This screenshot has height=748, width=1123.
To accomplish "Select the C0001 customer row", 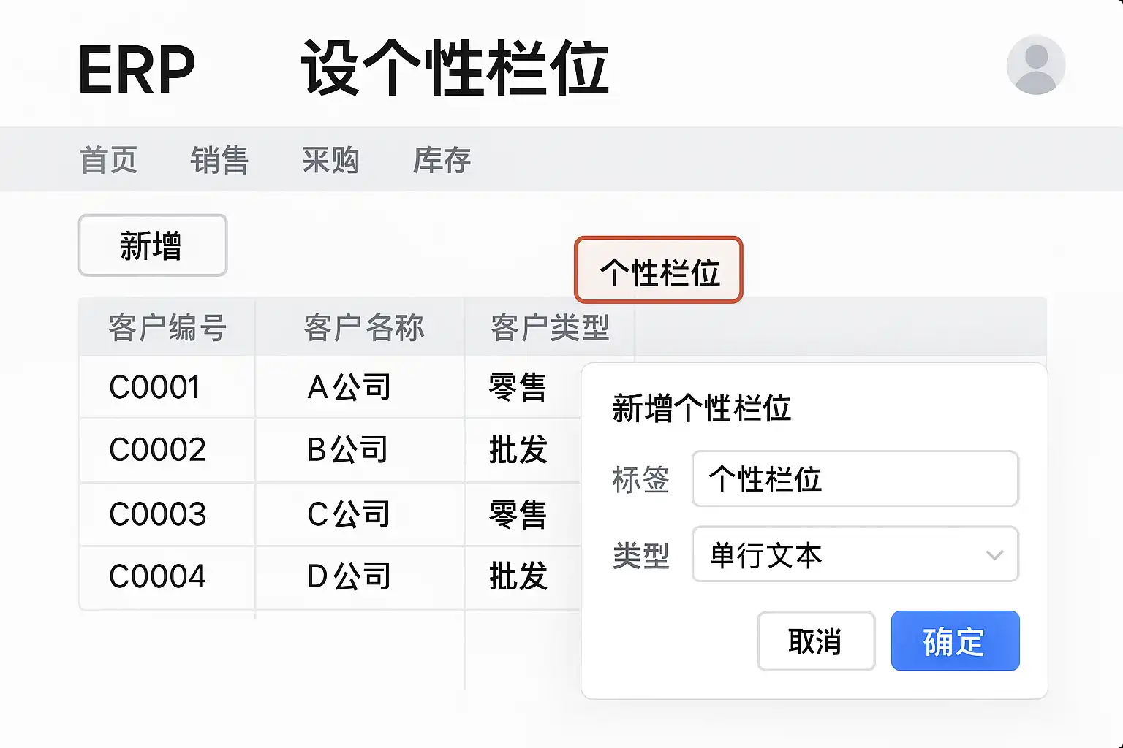I will coord(155,387).
